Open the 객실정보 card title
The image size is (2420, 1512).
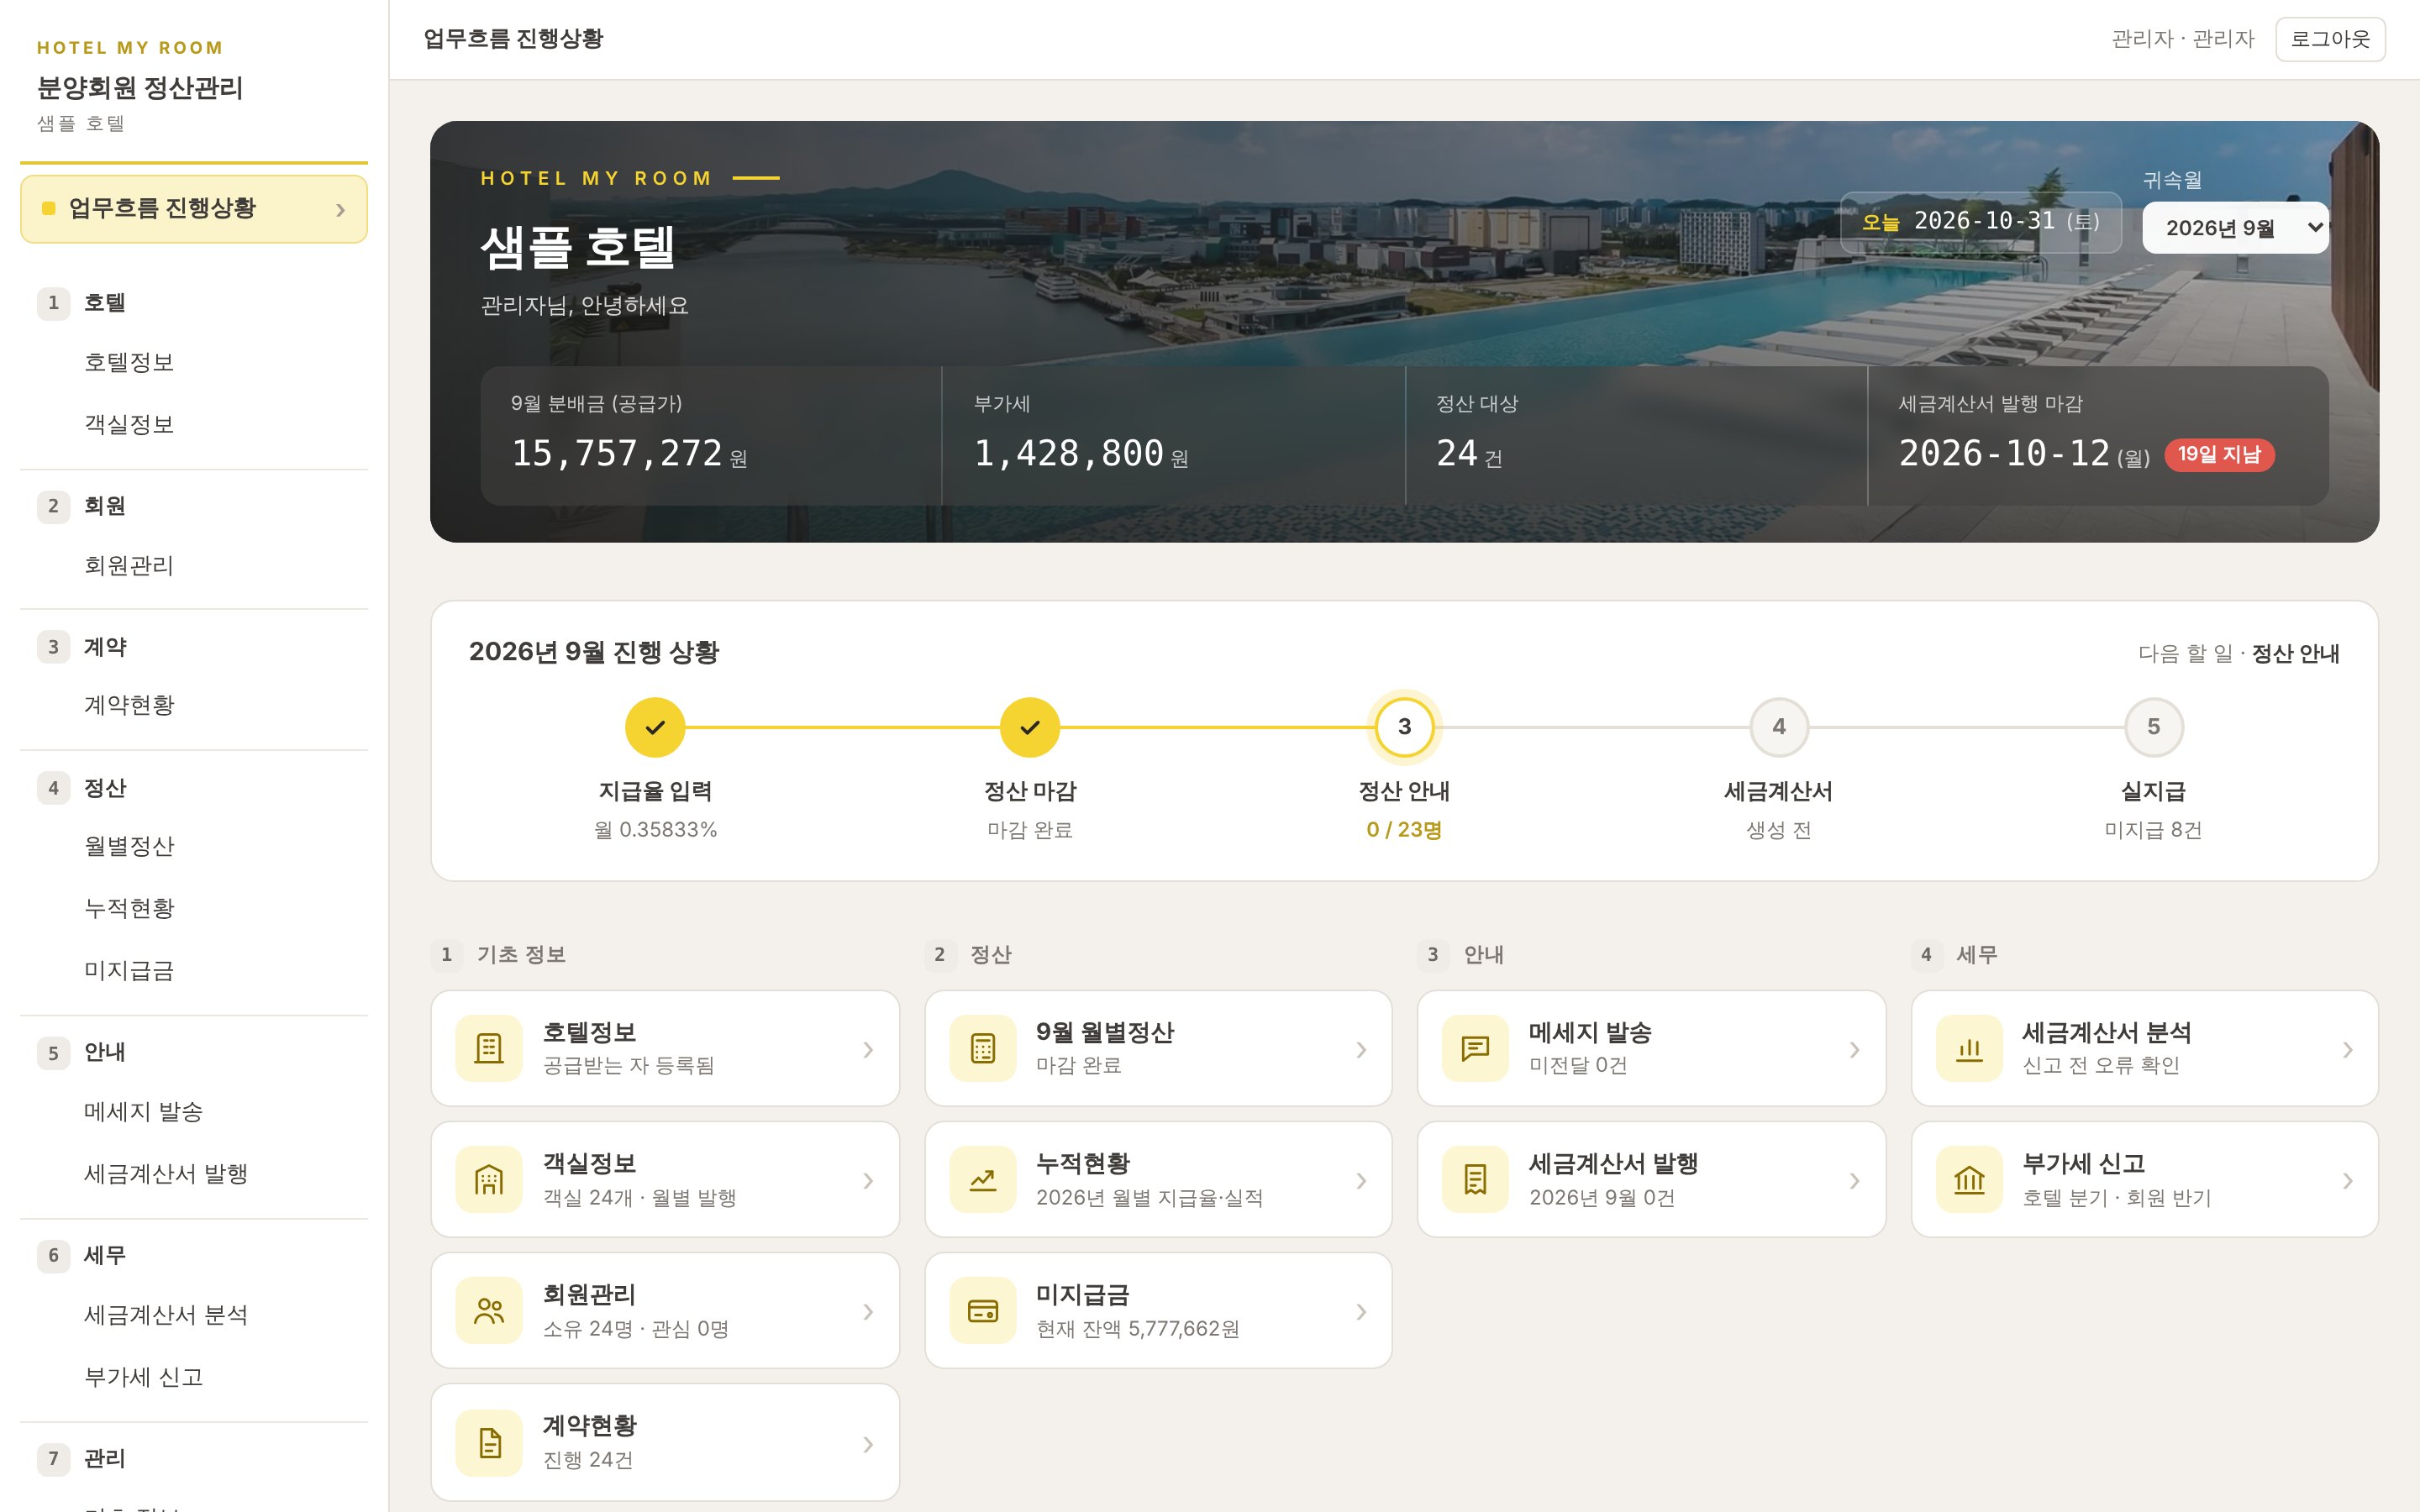tap(589, 1163)
